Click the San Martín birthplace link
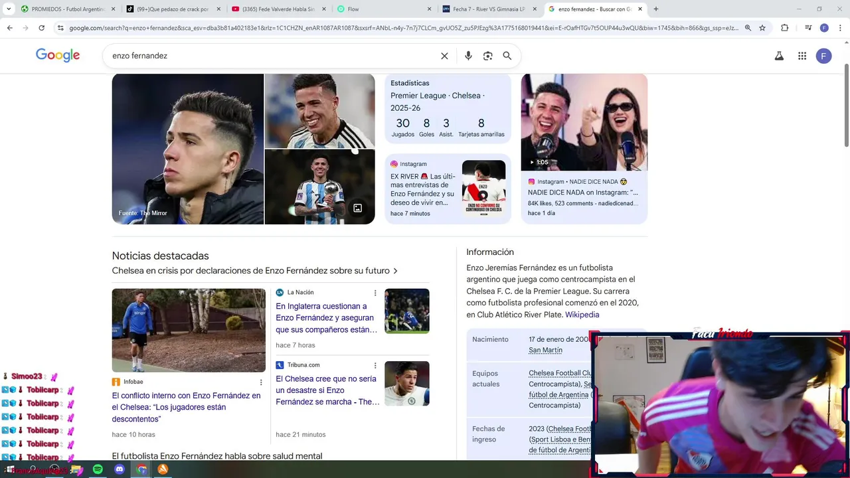 point(545,350)
